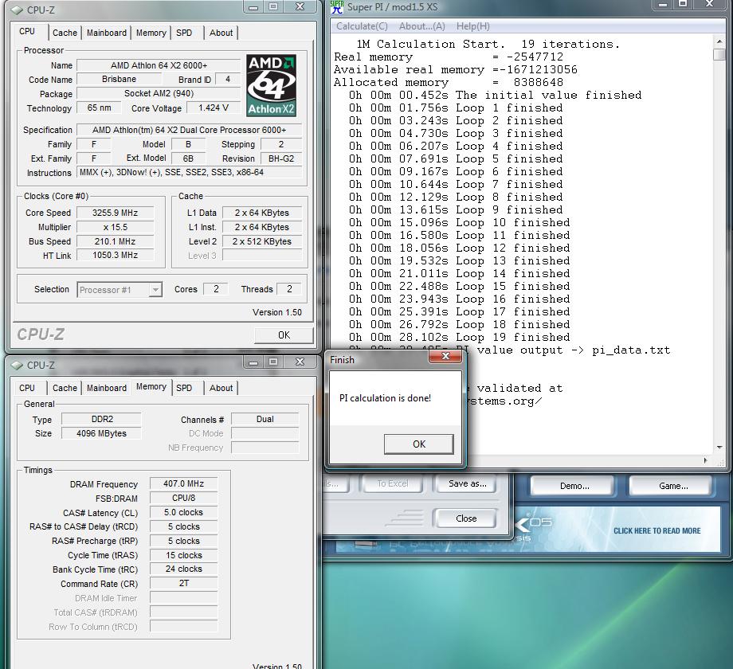Screen dimensions: 733x669
Task: Click the Bus Speed value 210.1 MHz
Action: [115, 241]
